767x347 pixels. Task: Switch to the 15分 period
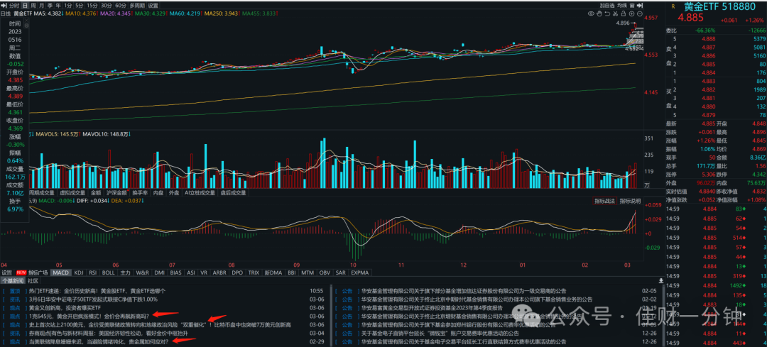[x=92, y=6]
